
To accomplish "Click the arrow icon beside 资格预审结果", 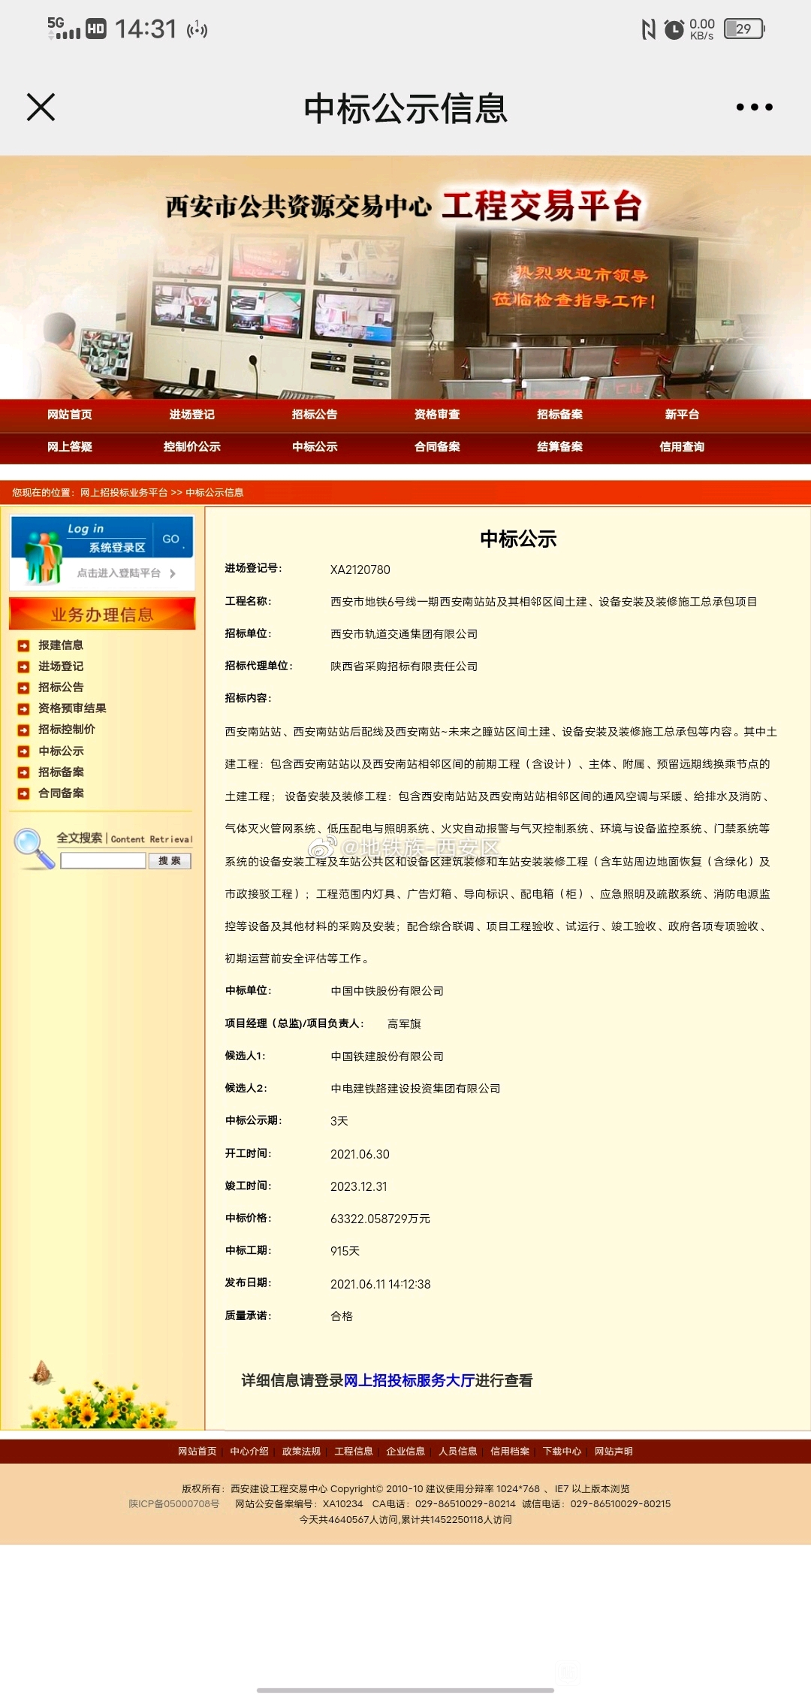I will coord(23,709).
